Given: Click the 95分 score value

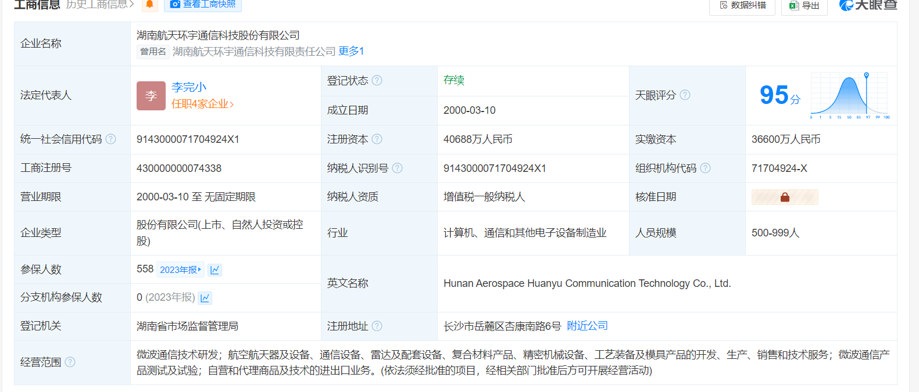Looking at the screenshot, I should point(780,95).
